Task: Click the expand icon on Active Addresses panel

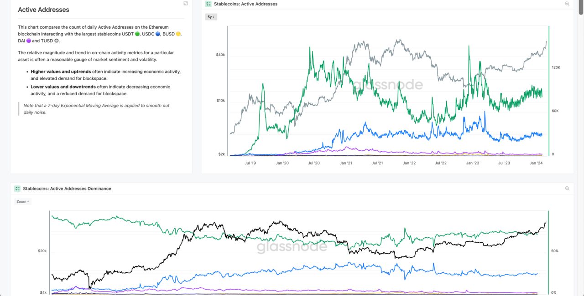Action: [x=186, y=4]
